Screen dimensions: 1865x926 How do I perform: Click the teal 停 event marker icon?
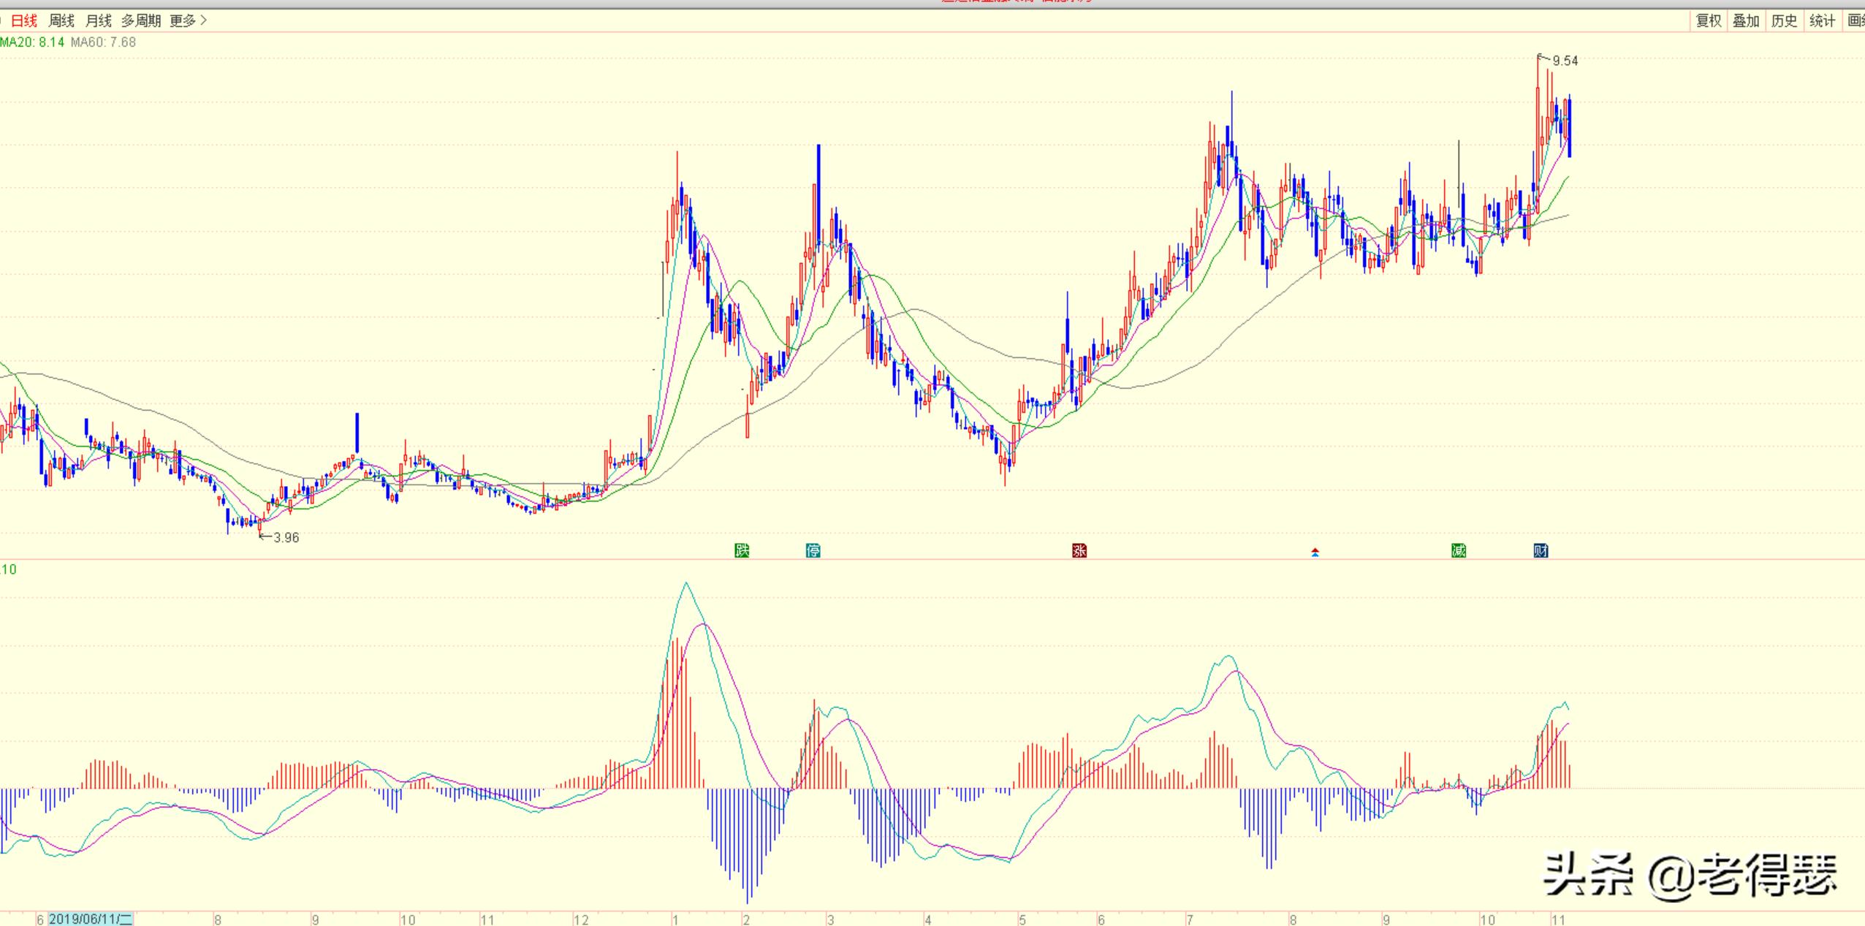[x=813, y=550]
